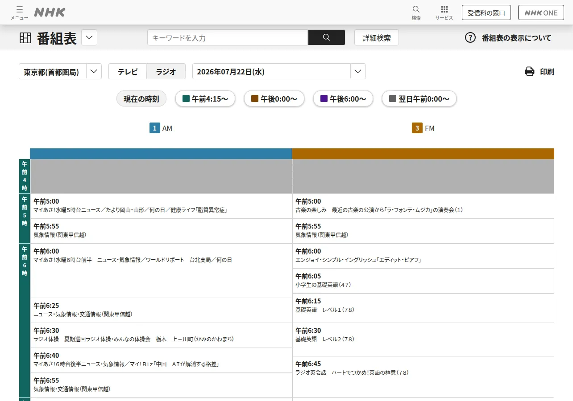Jump to 翌日午前0:00〜 time slot
The image size is (573, 401).
pyautogui.click(x=419, y=99)
